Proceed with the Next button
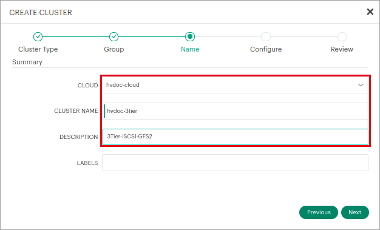 point(355,212)
